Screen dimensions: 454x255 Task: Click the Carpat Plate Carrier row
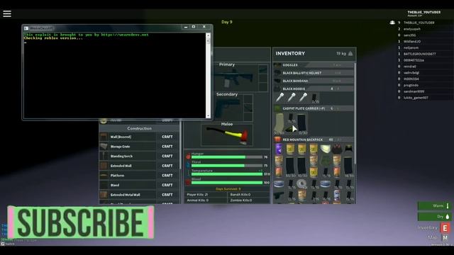tap(314, 108)
